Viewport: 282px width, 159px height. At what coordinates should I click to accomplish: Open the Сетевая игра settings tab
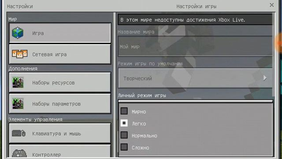point(60,54)
